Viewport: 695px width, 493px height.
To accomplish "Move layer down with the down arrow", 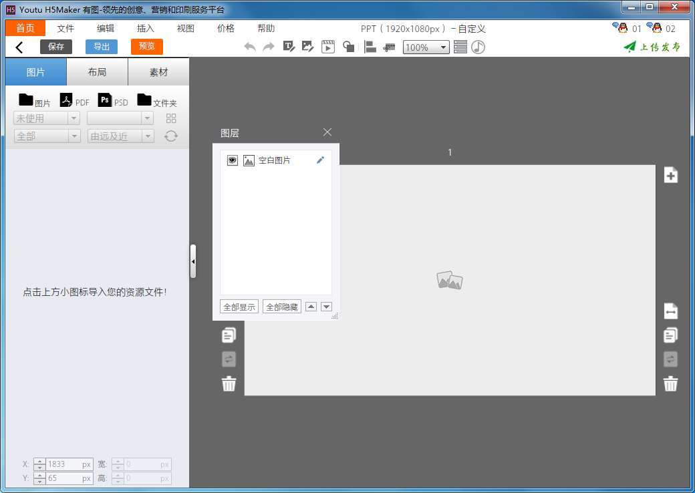I will point(326,307).
